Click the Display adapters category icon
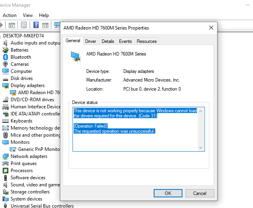This screenshot has height=208, width=253. (6, 85)
